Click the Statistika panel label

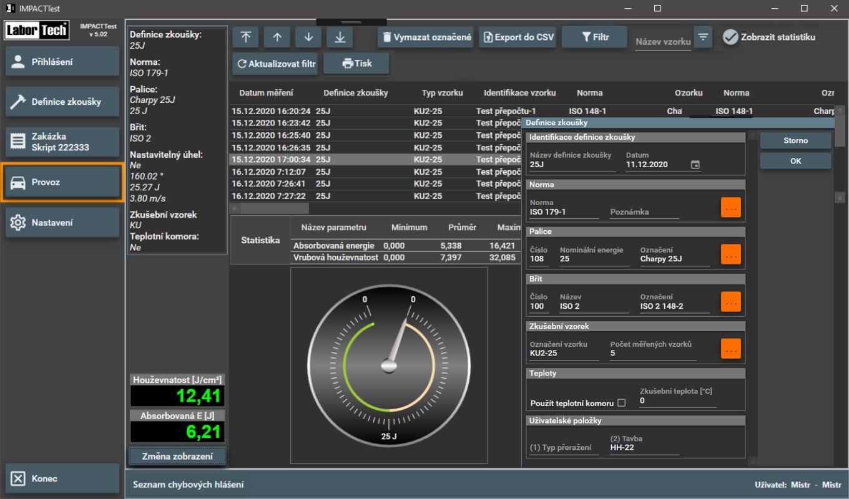(260, 240)
